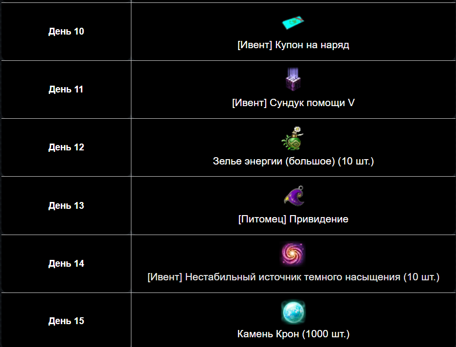Click 'Нестабильный источник темного насыщения' label
This screenshot has width=456, height=347.
point(292,277)
